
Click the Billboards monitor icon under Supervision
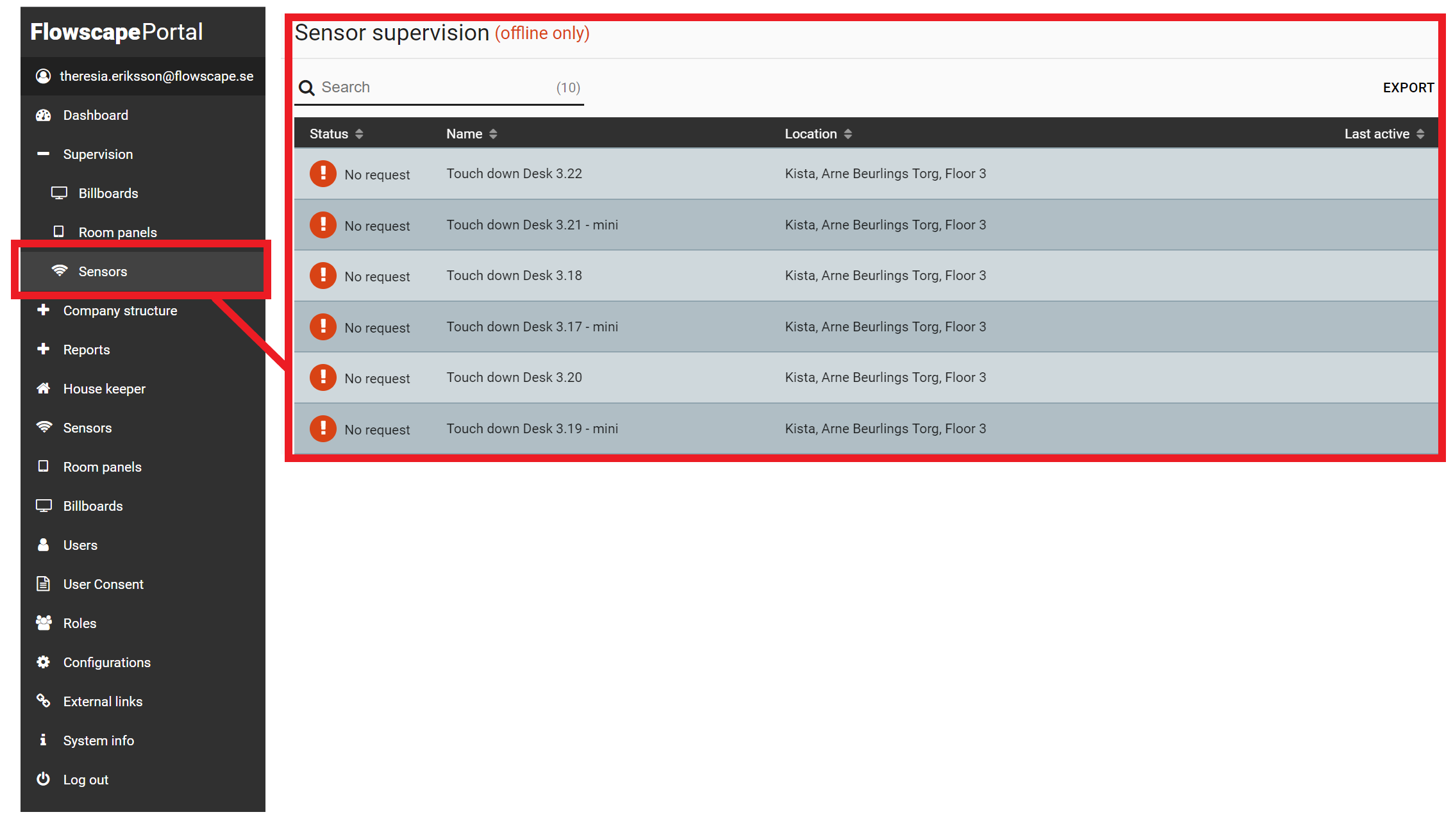click(59, 193)
